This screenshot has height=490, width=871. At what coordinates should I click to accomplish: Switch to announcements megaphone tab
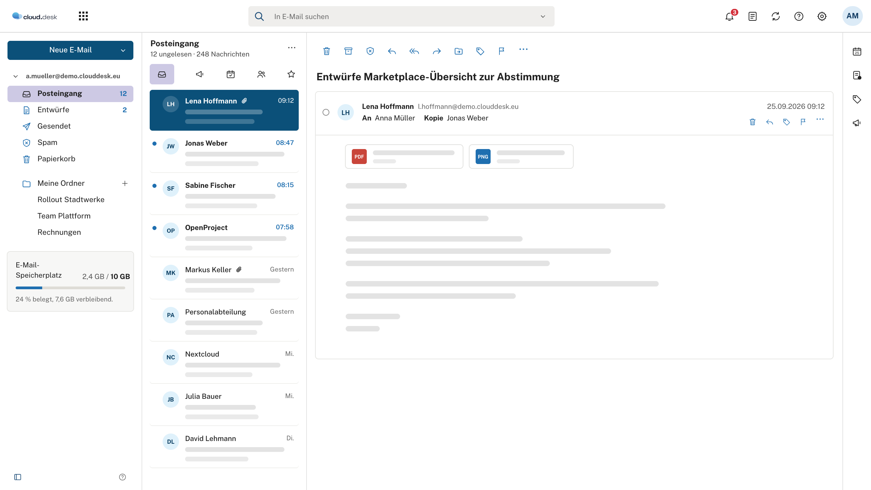[200, 74]
